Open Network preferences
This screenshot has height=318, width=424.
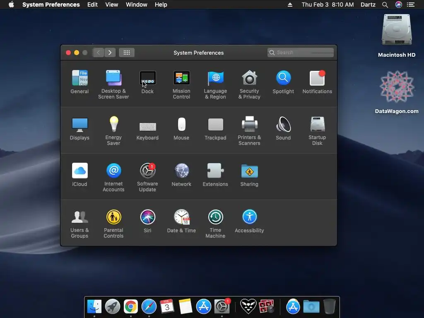pyautogui.click(x=181, y=175)
